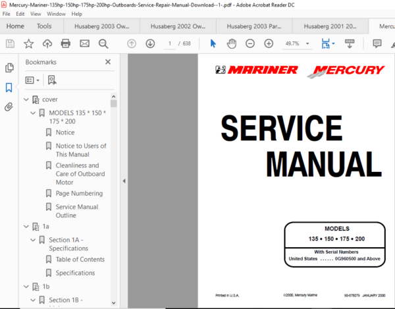Close the Bookmarks panel

(108, 62)
